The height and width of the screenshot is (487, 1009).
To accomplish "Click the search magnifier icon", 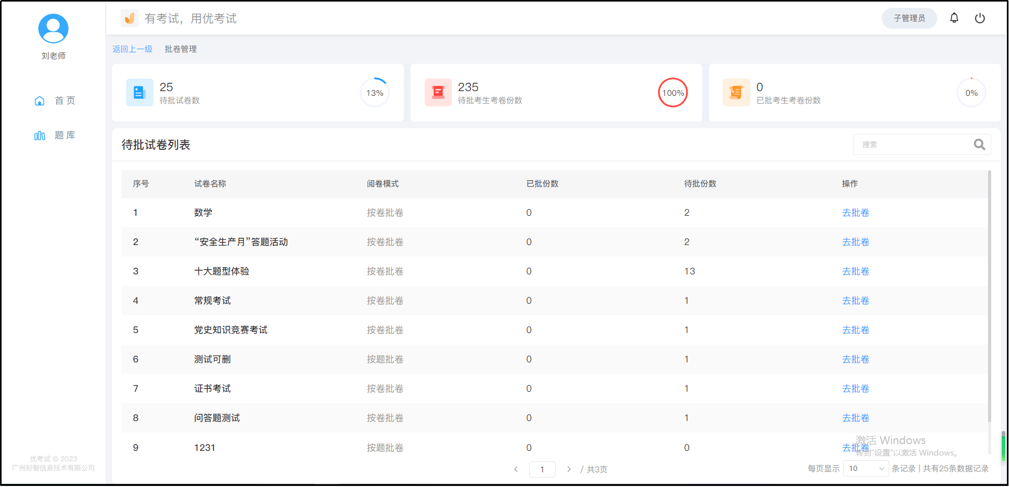I will [980, 144].
